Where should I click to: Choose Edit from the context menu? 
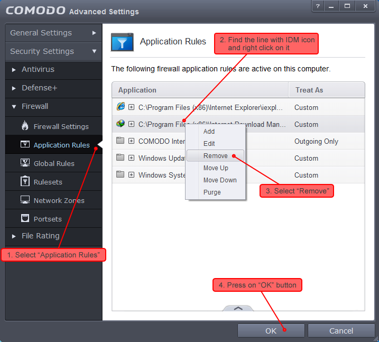(216, 144)
